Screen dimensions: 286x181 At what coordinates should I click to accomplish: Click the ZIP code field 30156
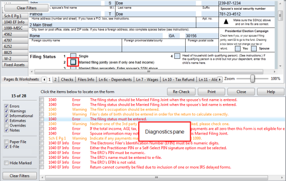(x=202, y=35)
